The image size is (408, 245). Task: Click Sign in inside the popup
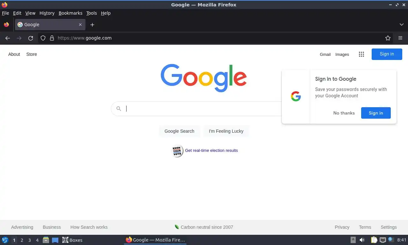(376, 113)
